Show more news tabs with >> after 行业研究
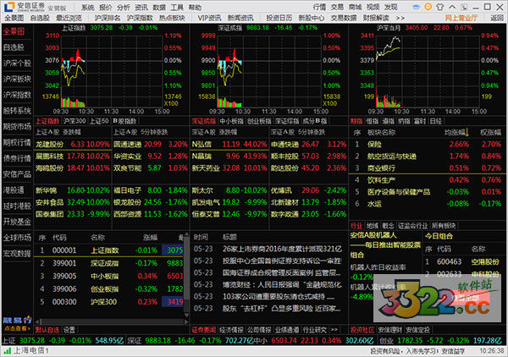This screenshot has height=357, width=508. (334, 330)
